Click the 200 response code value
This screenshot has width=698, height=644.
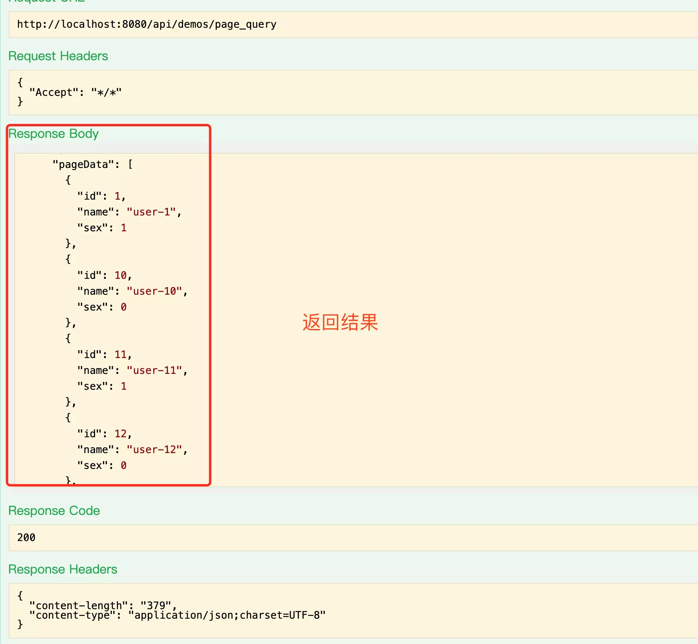(x=26, y=537)
